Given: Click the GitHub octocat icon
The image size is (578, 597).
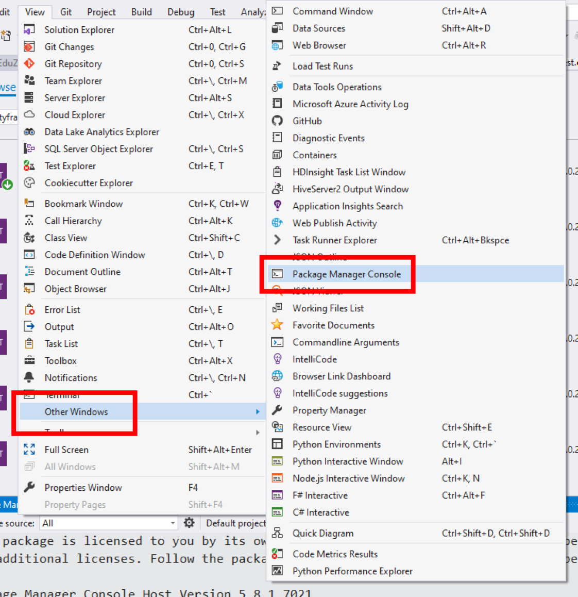Looking at the screenshot, I should click(277, 121).
